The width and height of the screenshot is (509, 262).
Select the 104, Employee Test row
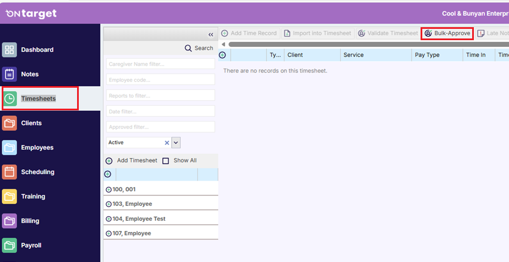coord(160,219)
